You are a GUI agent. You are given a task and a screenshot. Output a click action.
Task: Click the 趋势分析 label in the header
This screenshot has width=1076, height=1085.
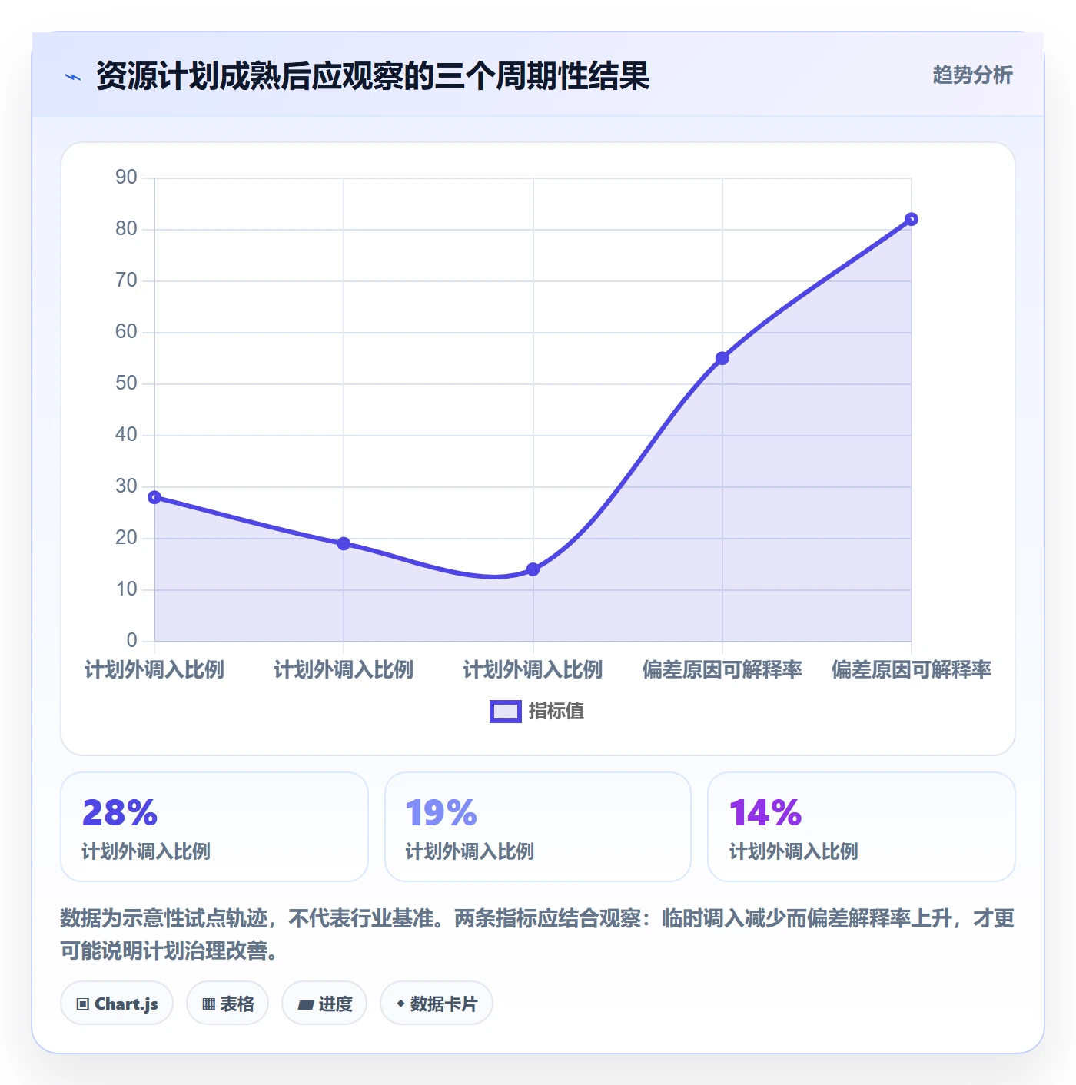(972, 75)
